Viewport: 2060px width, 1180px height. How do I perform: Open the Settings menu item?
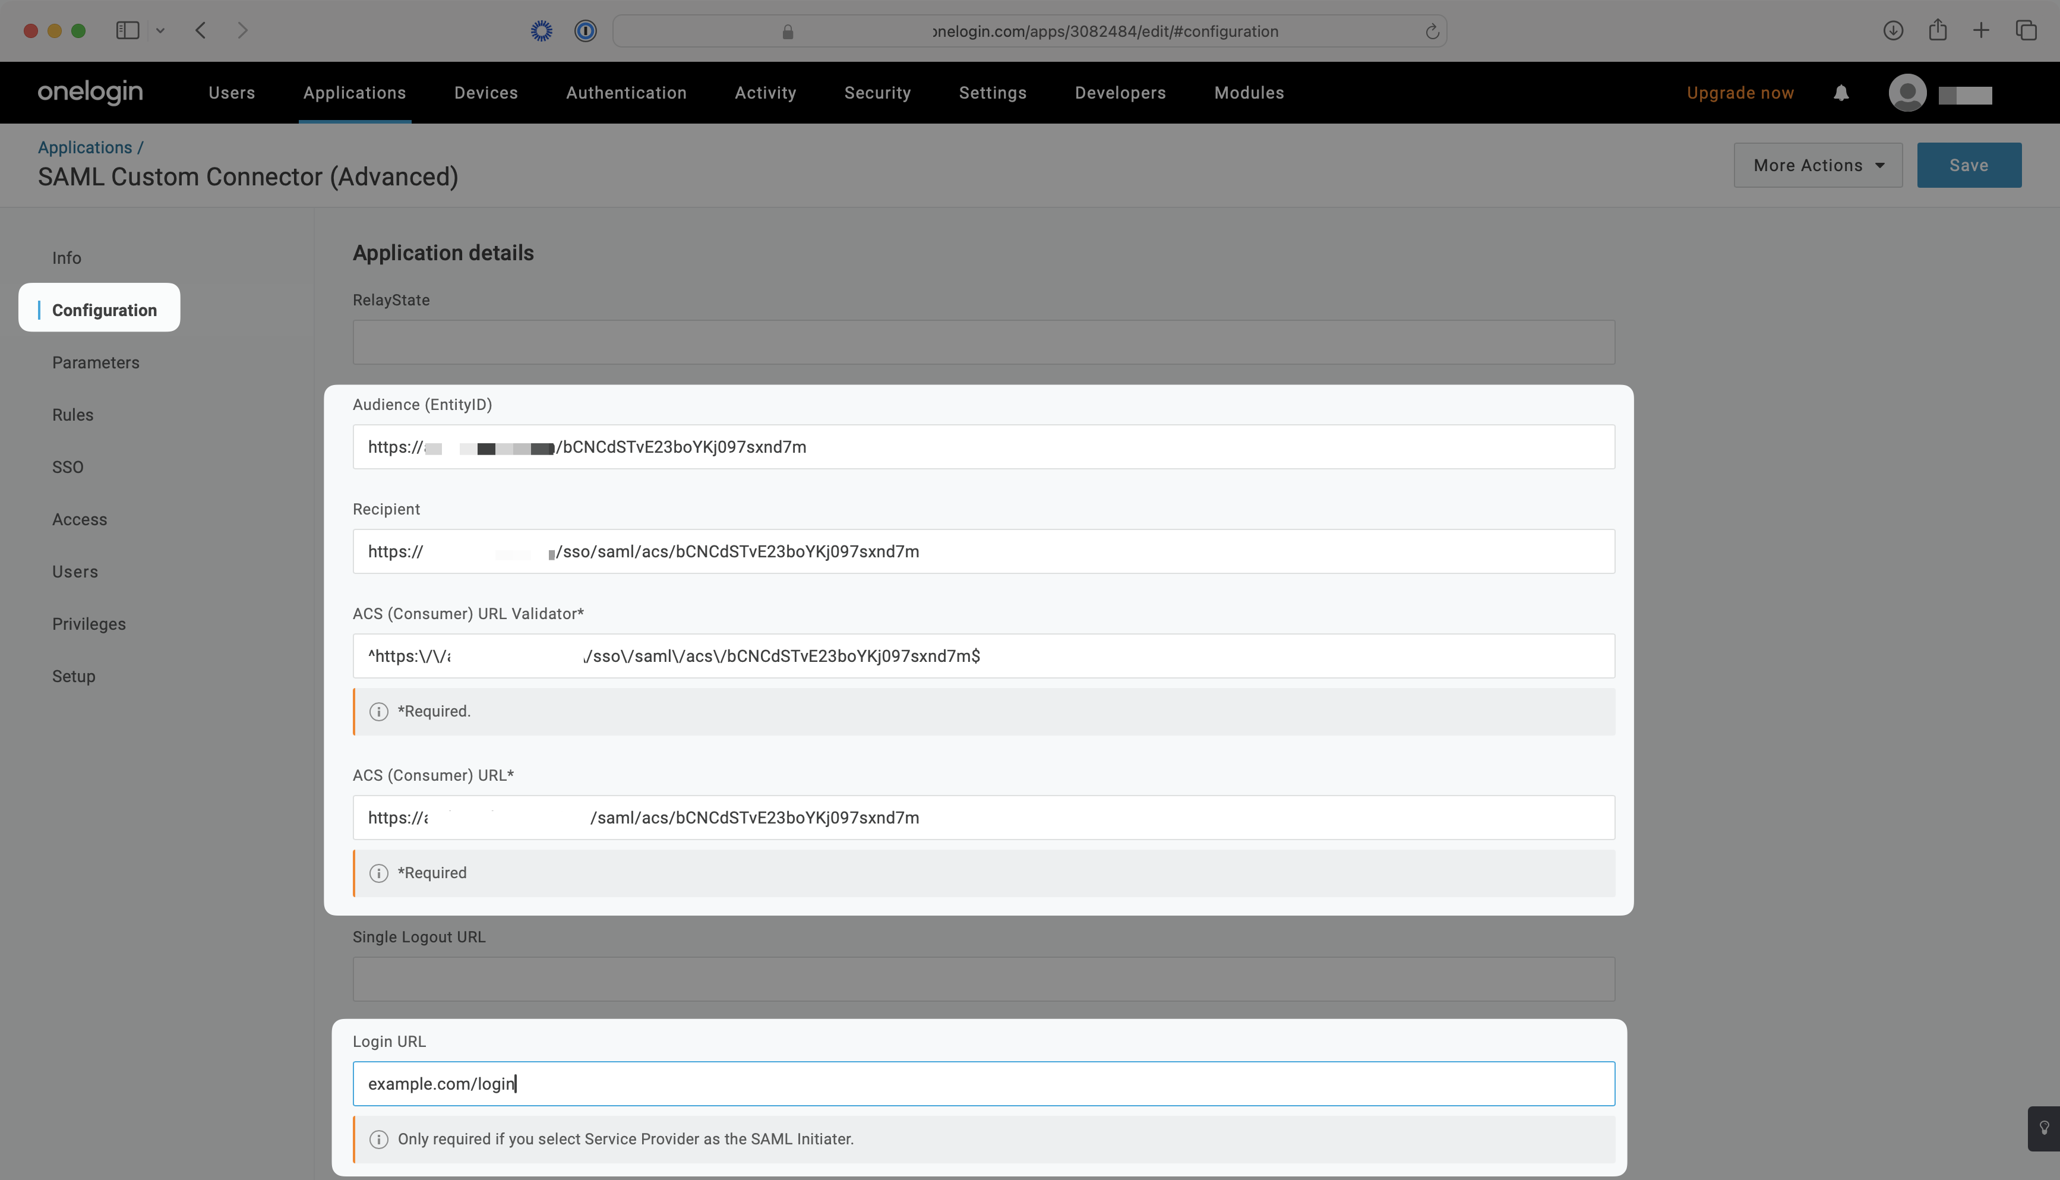click(x=993, y=92)
